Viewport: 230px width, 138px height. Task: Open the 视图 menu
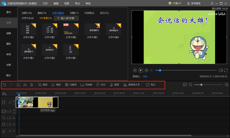tap(67, 3)
